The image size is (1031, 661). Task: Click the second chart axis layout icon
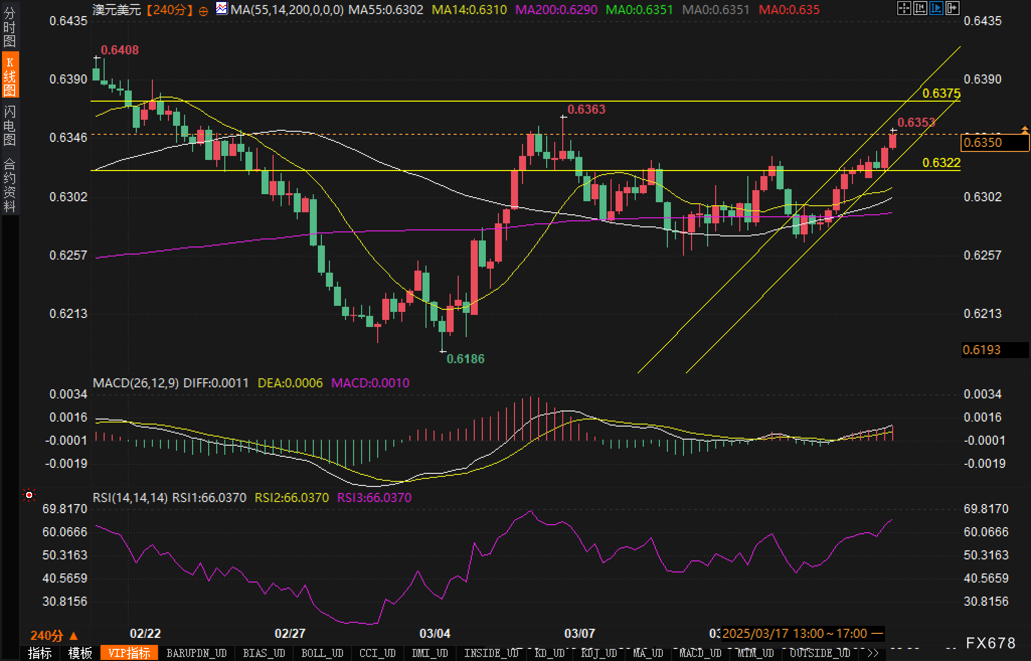coord(920,8)
